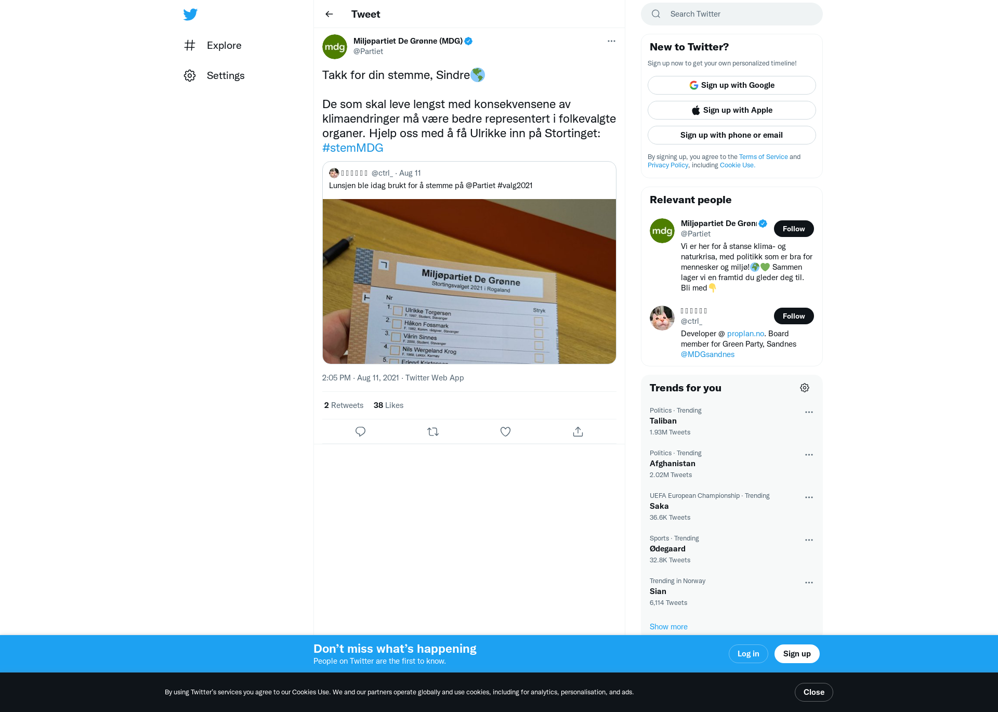Like the tweet with the heart icon
Viewport: 998px width, 712px height.
coord(505,431)
